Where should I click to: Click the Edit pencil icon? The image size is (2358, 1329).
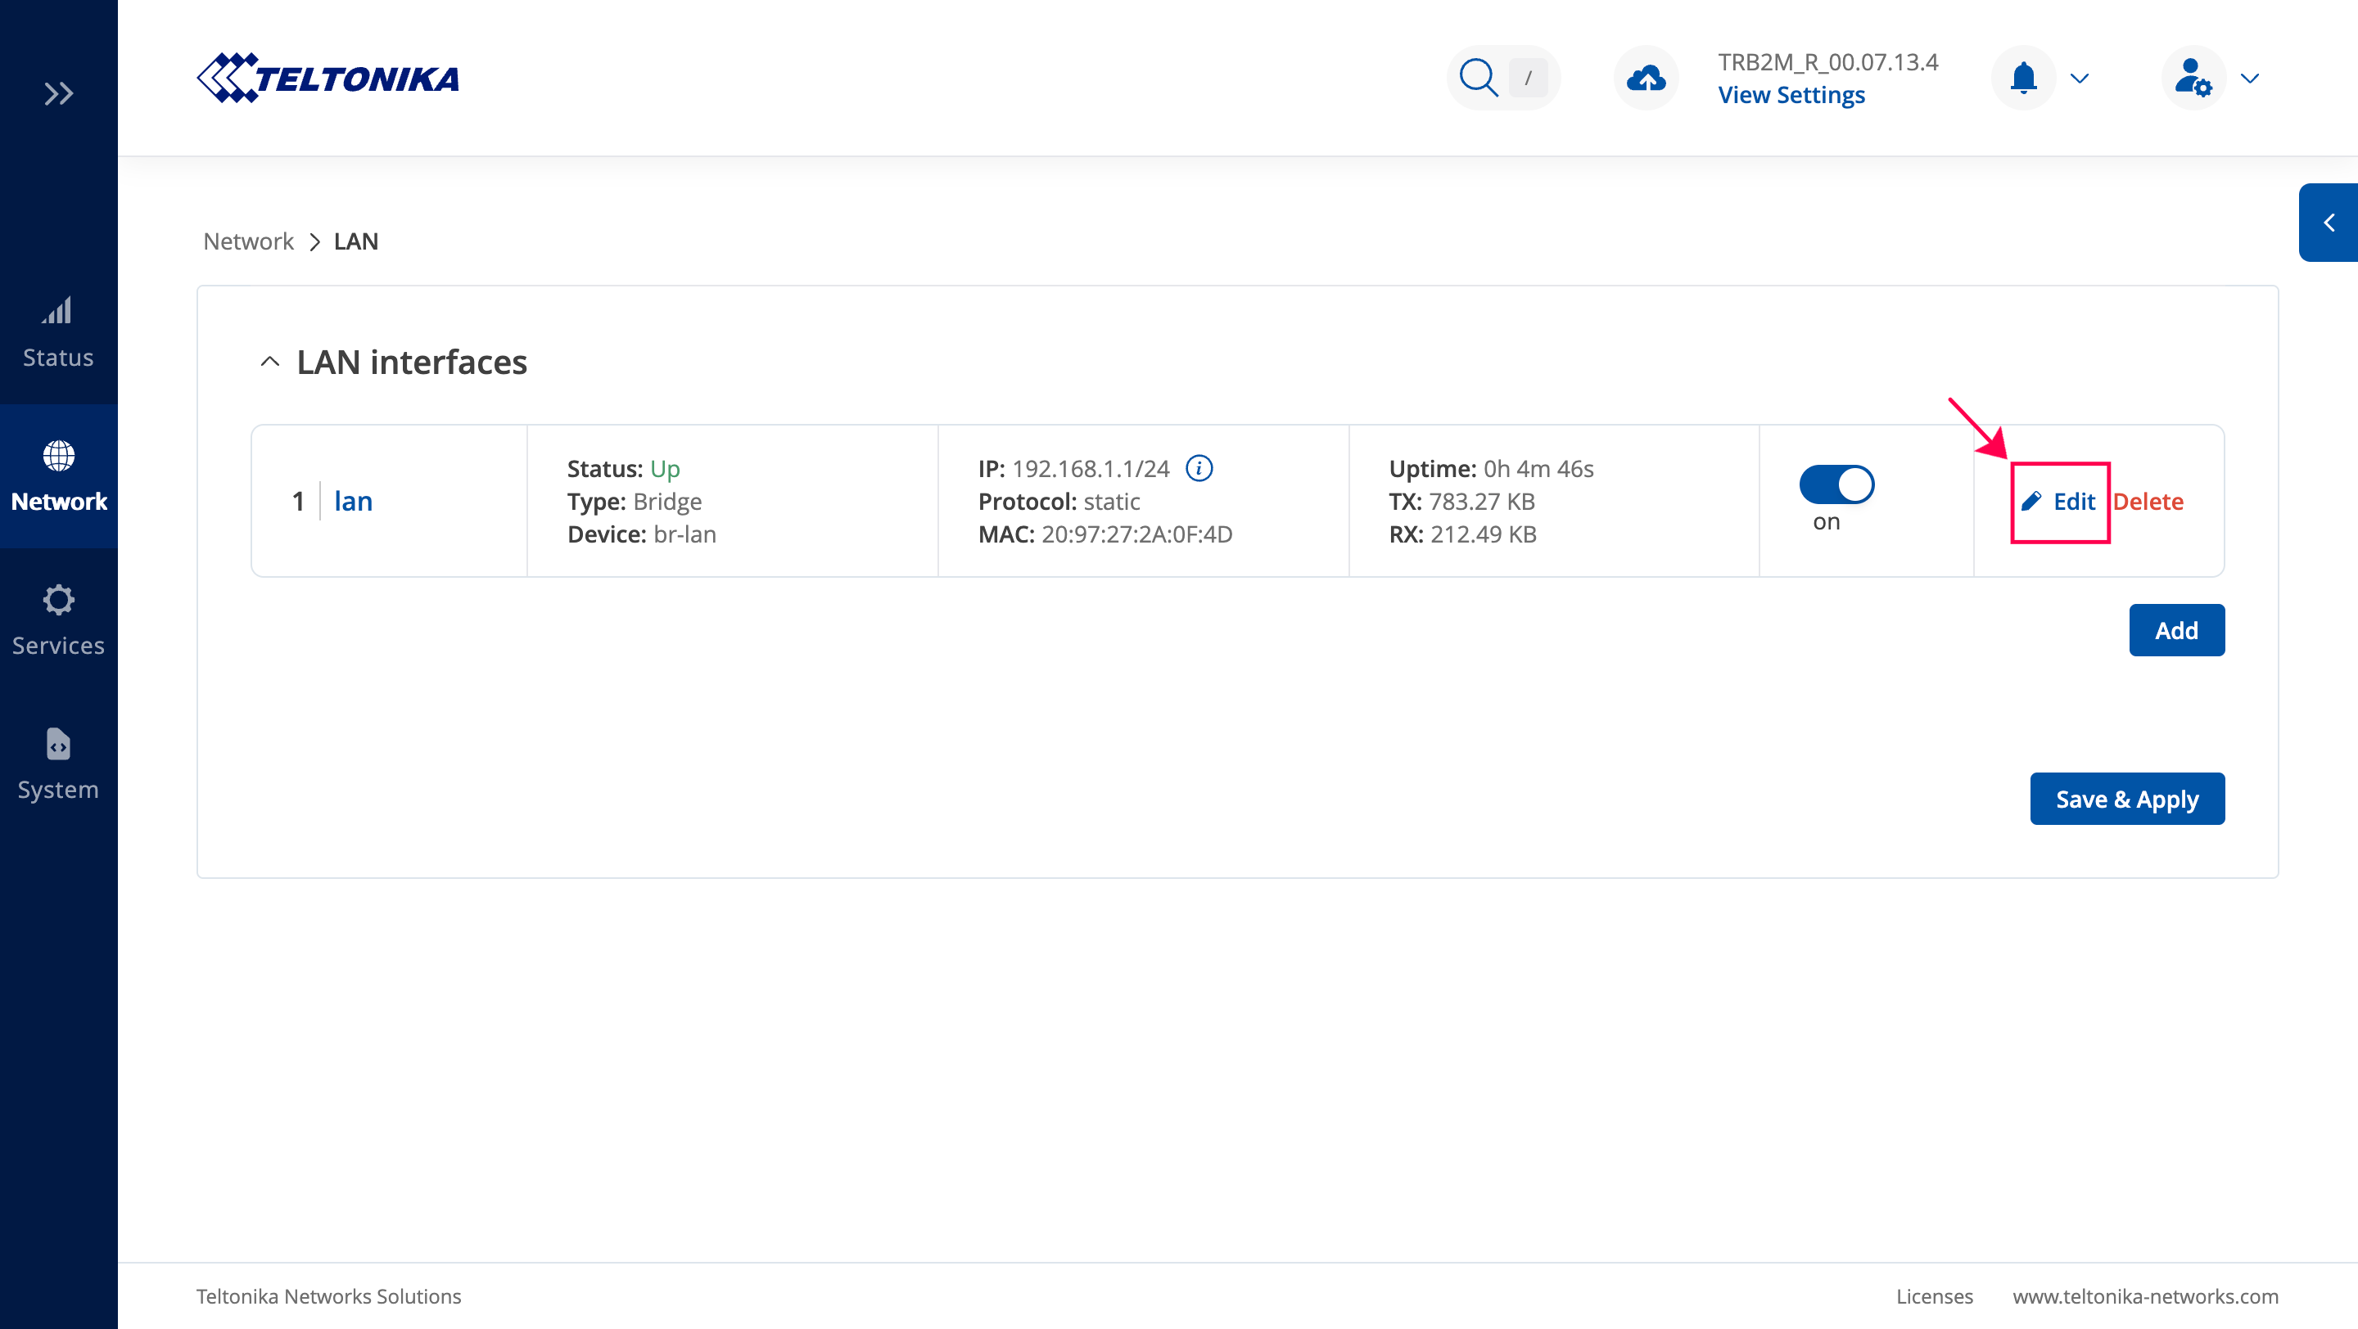click(2031, 501)
